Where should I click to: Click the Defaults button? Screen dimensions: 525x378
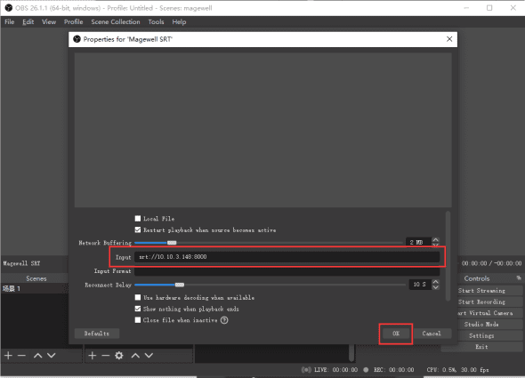pos(97,334)
